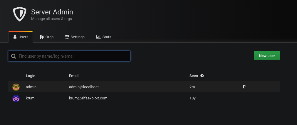Open the Settings tab

(75, 37)
